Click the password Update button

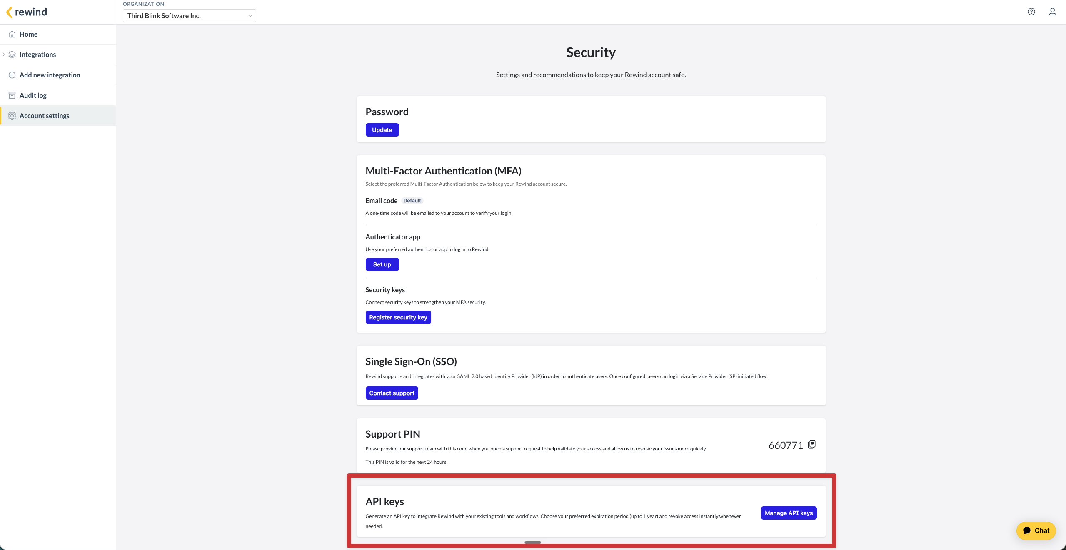pyautogui.click(x=382, y=130)
